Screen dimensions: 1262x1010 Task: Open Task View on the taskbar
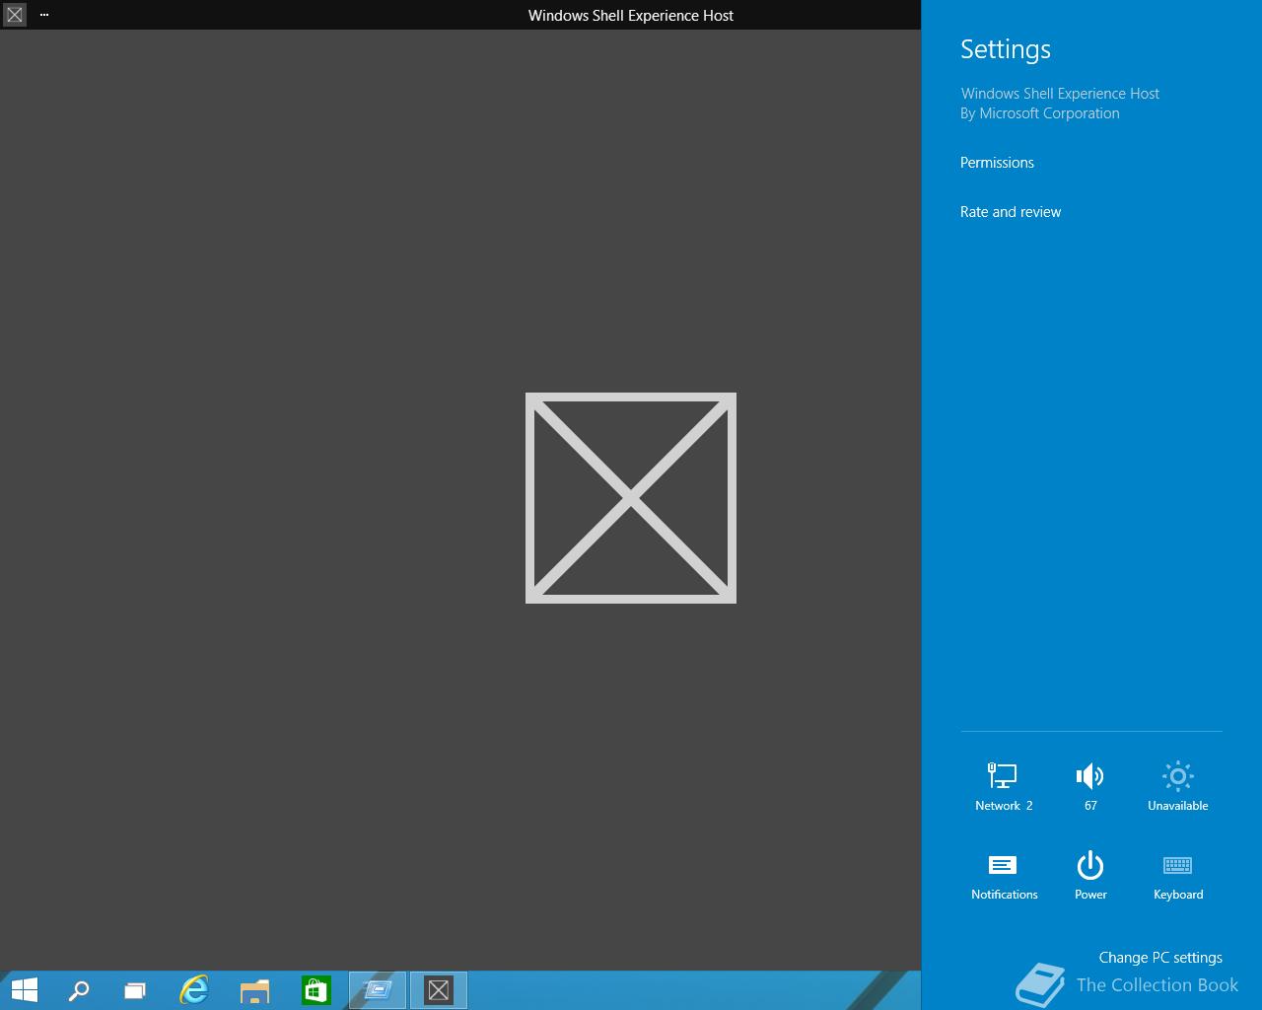click(135, 990)
